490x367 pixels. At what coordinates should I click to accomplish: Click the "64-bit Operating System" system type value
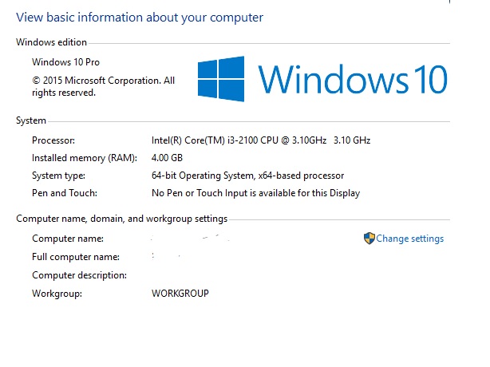248,176
